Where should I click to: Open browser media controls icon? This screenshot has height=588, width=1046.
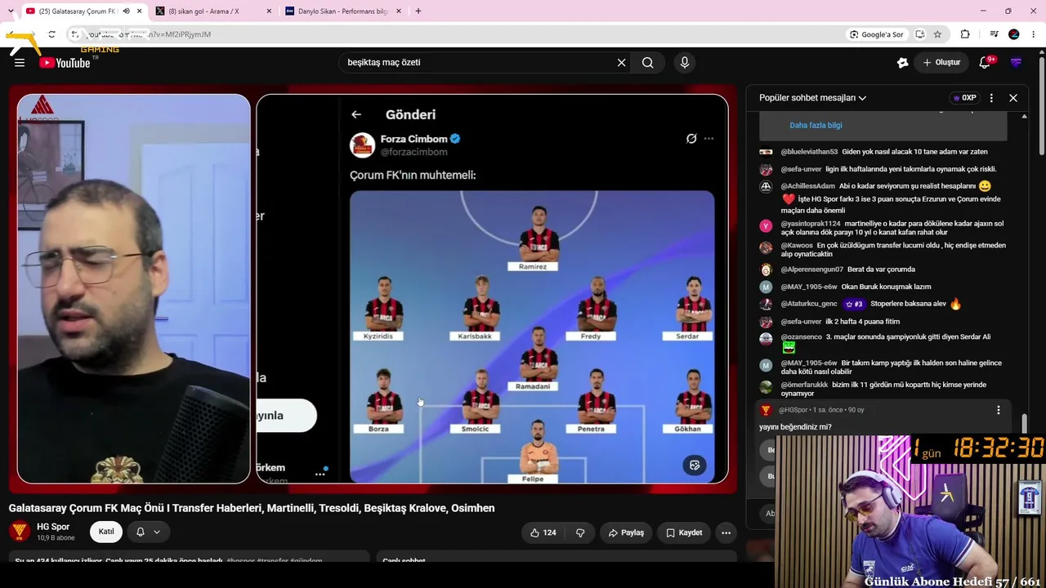[994, 34]
